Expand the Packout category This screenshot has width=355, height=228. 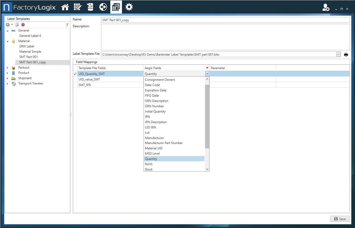point(8,67)
